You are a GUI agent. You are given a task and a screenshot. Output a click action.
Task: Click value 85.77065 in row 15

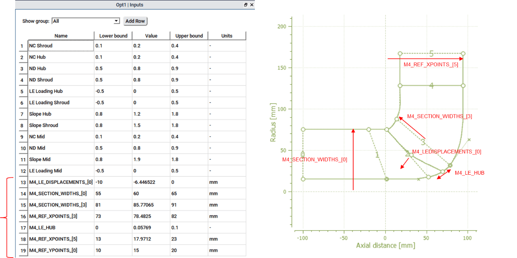click(x=151, y=205)
